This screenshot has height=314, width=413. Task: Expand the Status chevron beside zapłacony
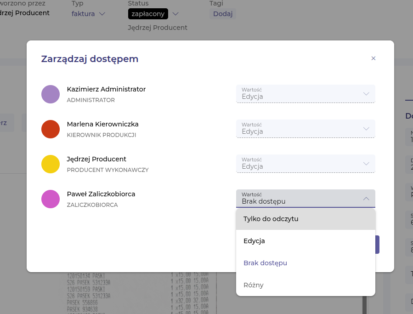pyautogui.click(x=175, y=14)
